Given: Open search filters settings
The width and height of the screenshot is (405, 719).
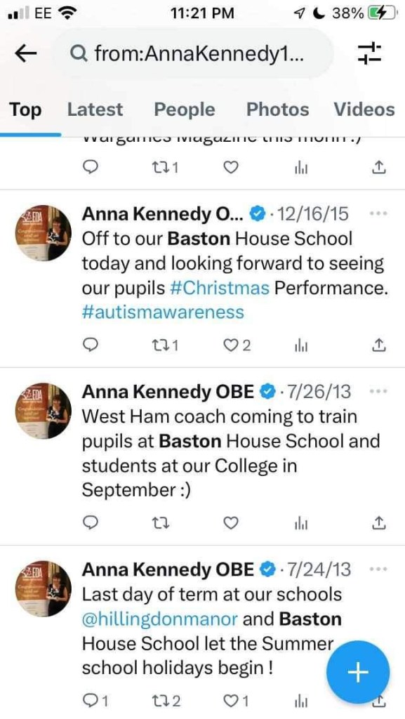Looking at the screenshot, I should 370,52.
